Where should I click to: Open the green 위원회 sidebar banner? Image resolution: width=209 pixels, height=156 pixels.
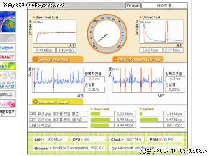coord(8,66)
